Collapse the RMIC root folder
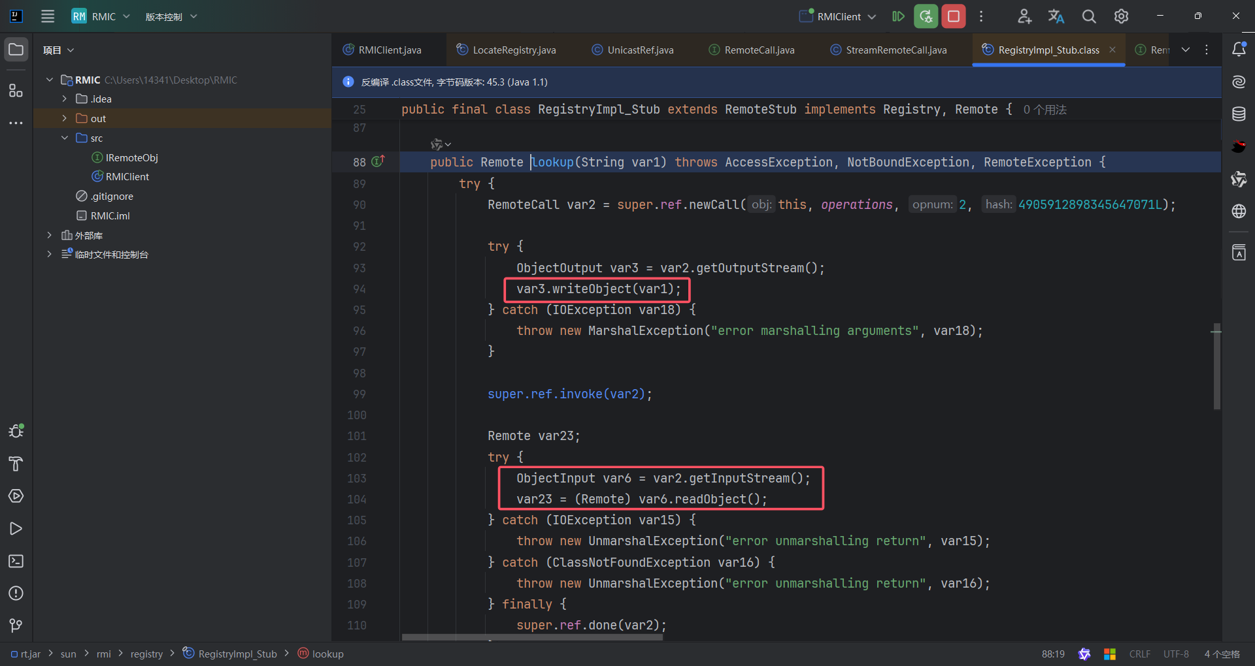The height and width of the screenshot is (666, 1255). (50, 80)
